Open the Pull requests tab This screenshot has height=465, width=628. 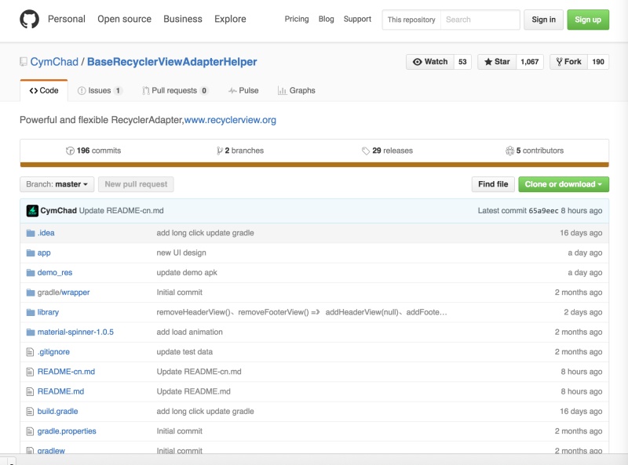(x=175, y=91)
